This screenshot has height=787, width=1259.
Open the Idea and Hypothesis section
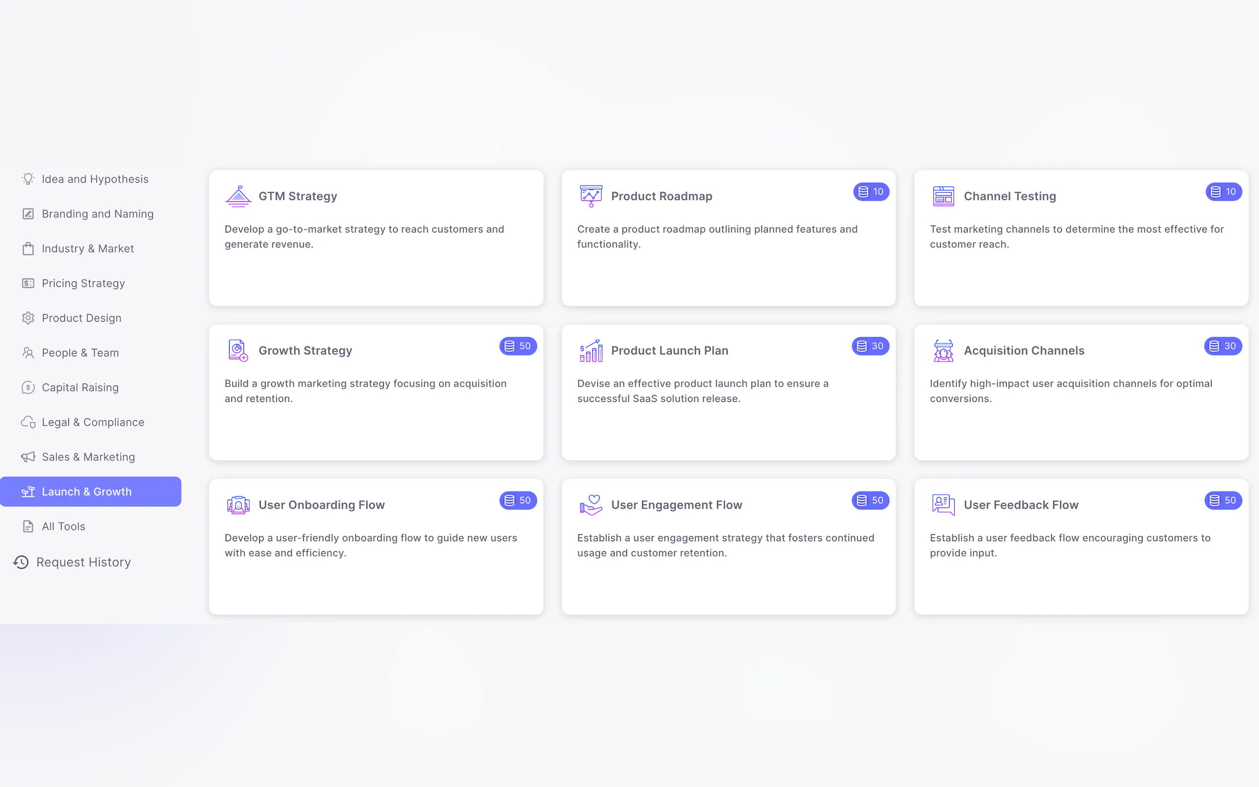point(95,179)
